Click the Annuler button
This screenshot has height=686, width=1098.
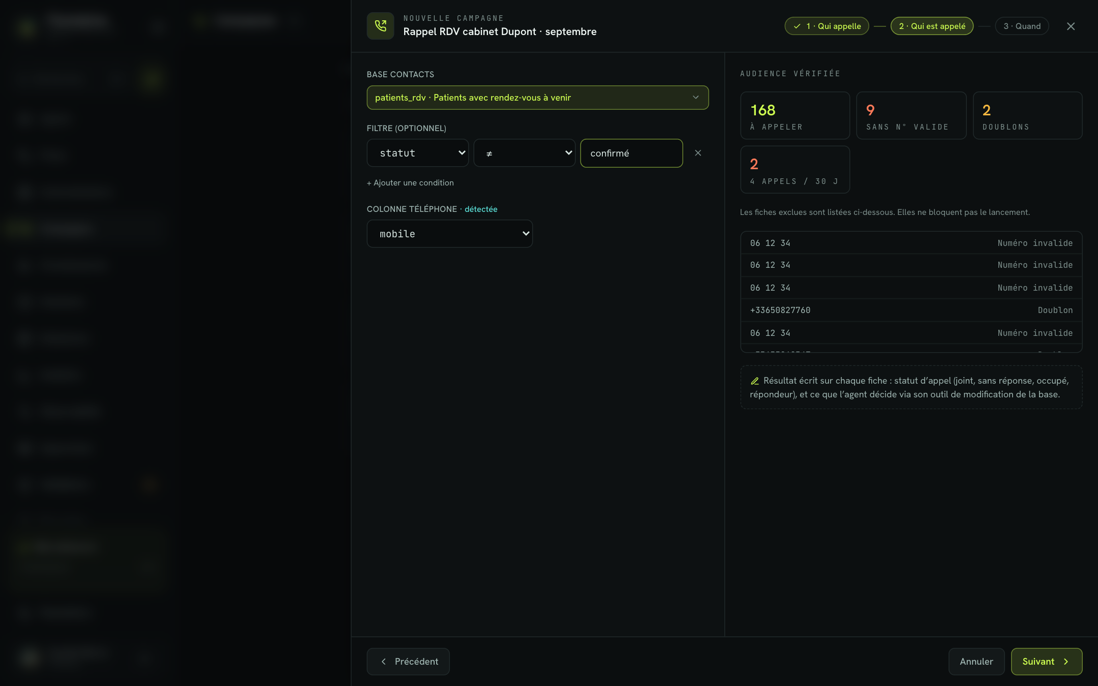click(x=977, y=662)
